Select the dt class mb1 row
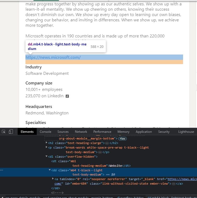 click(91, 164)
